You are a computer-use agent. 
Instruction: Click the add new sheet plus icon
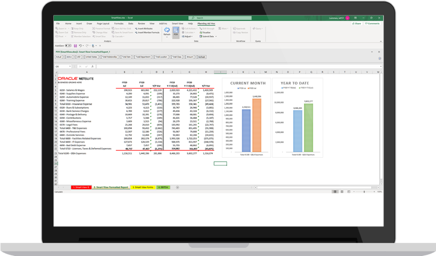coord(177,187)
